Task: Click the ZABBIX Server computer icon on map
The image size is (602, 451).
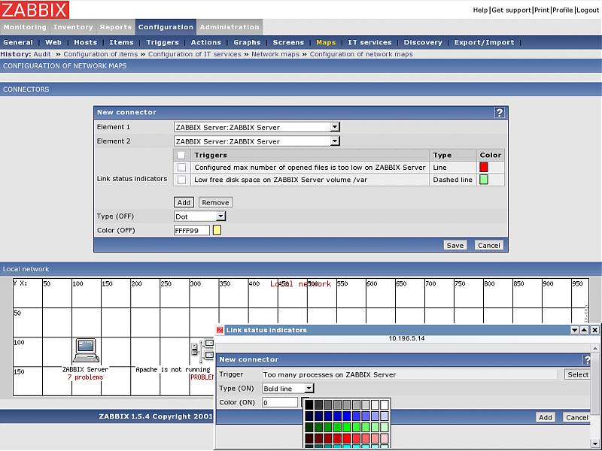Action: click(85, 350)
